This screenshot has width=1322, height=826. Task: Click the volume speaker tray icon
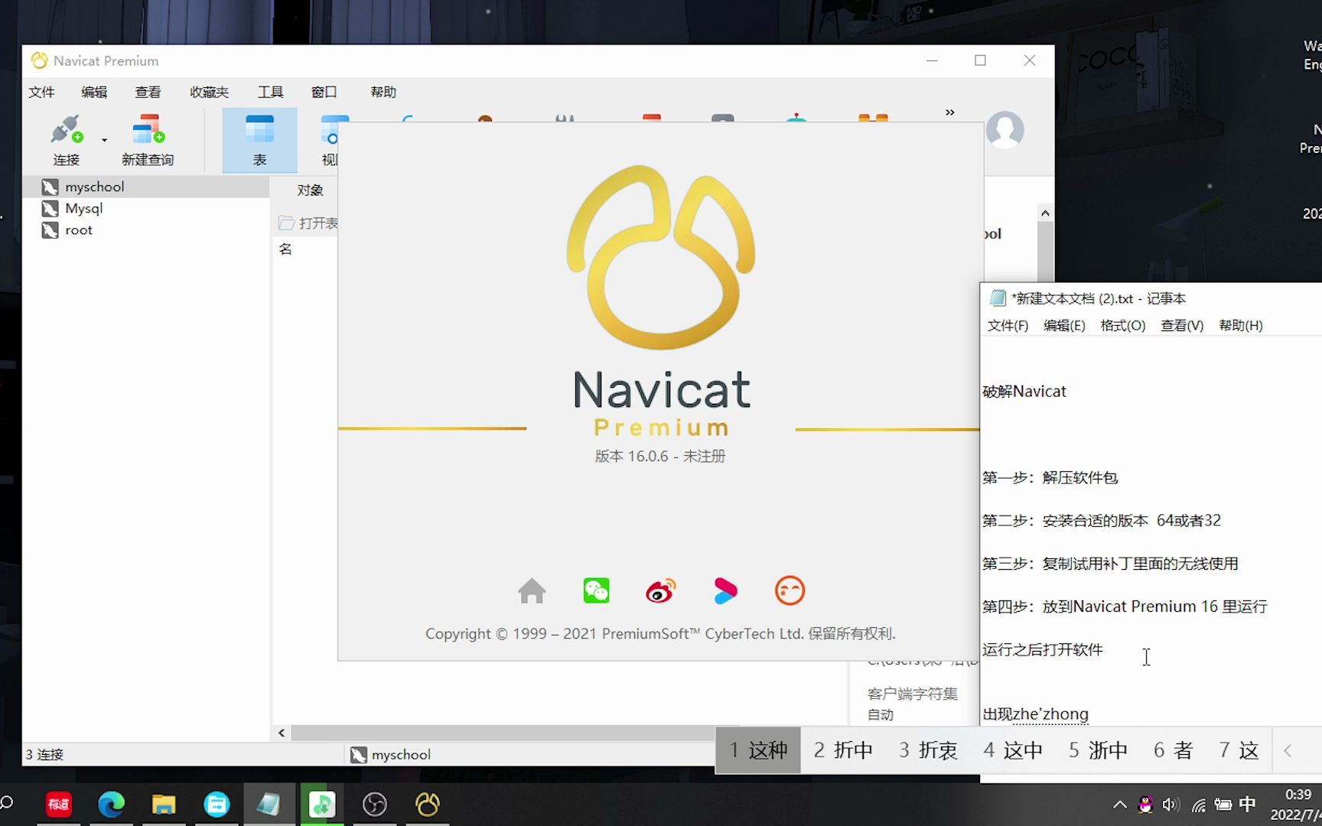pos(1171,805)
